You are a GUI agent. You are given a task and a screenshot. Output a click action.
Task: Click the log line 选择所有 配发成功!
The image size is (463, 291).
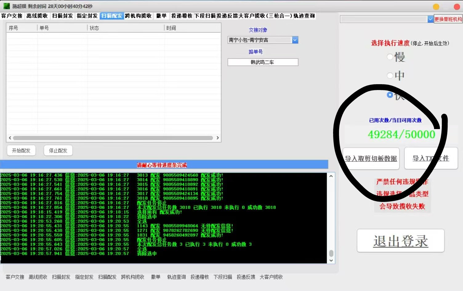(x=91, y=212)
